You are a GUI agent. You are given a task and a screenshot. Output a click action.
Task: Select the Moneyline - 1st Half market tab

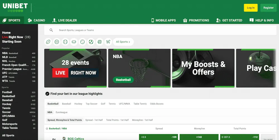[143, 120]
